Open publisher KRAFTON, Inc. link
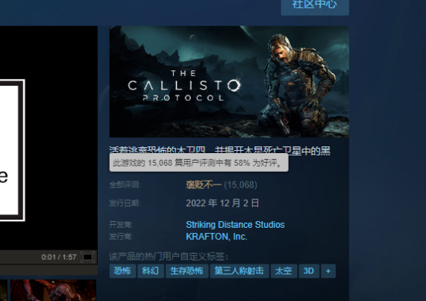Image resolution: width=426 pixels, height=301 pixels. click(x=216, y=237)
